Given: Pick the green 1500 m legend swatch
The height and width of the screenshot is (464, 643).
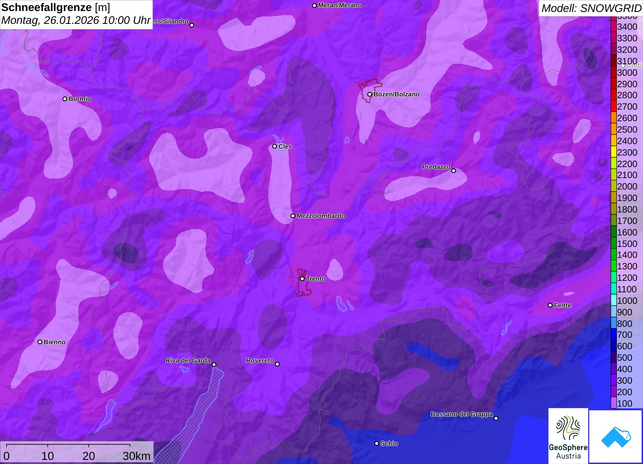Looking at the screenshot, I should click(614, 244).
